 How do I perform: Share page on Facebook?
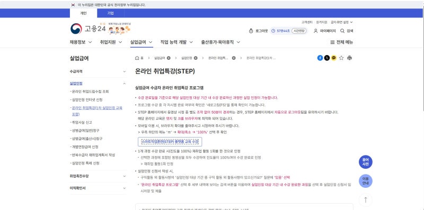[x=320, y=58]
